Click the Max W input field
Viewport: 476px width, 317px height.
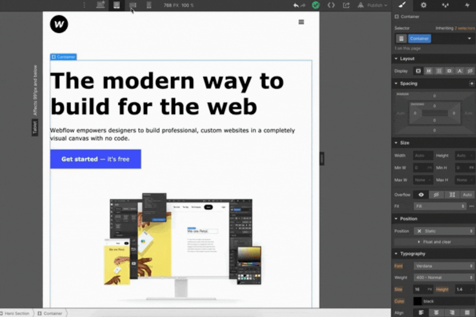[x=423, y=180]
